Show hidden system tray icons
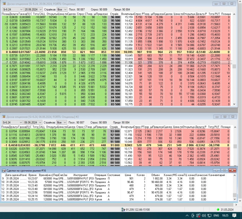Screen dimensions: 242x219 186,216
